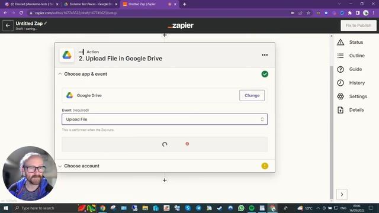Open Windows notification center icon
Viewport: 379px width, 213px height.
371,208
